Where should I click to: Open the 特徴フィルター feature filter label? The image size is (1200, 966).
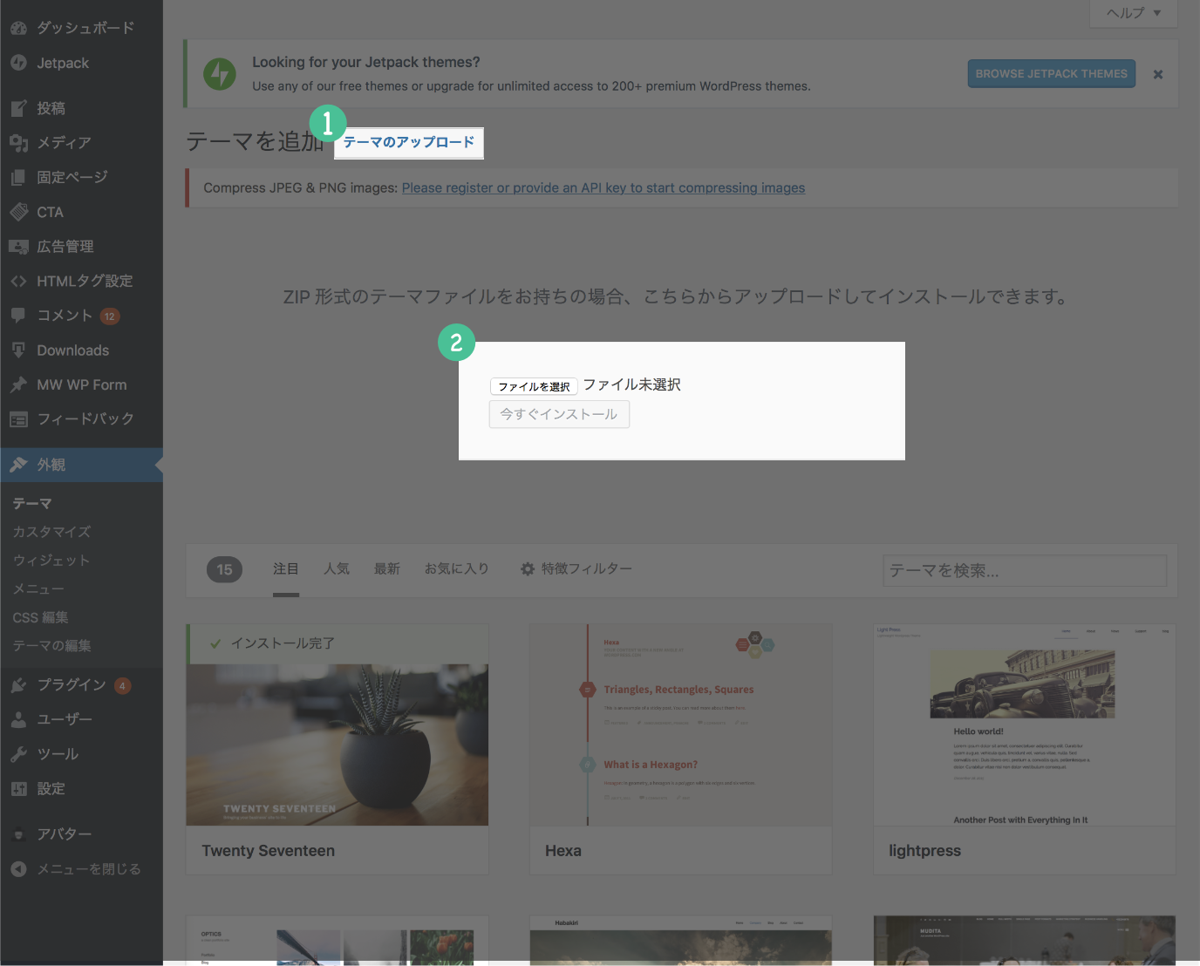[x=586, y=568]
